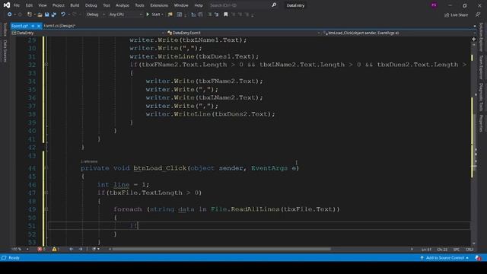Switch to the Form1.cs [Design] tab
This screenshot has width=487, height=274.
(59, 26)
